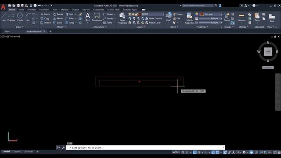The image size is (281, 158).
Task: Click the red object color swatch
Action: tap(202, 14)
